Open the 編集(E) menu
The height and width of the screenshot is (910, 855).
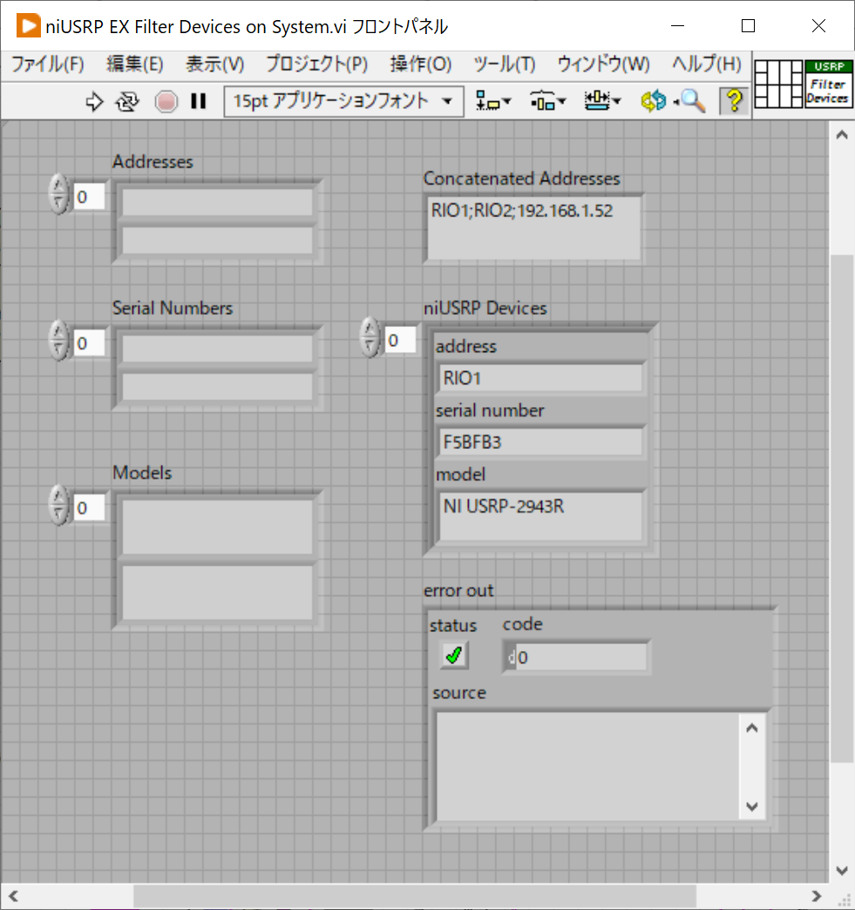click(x=135, y=64)
